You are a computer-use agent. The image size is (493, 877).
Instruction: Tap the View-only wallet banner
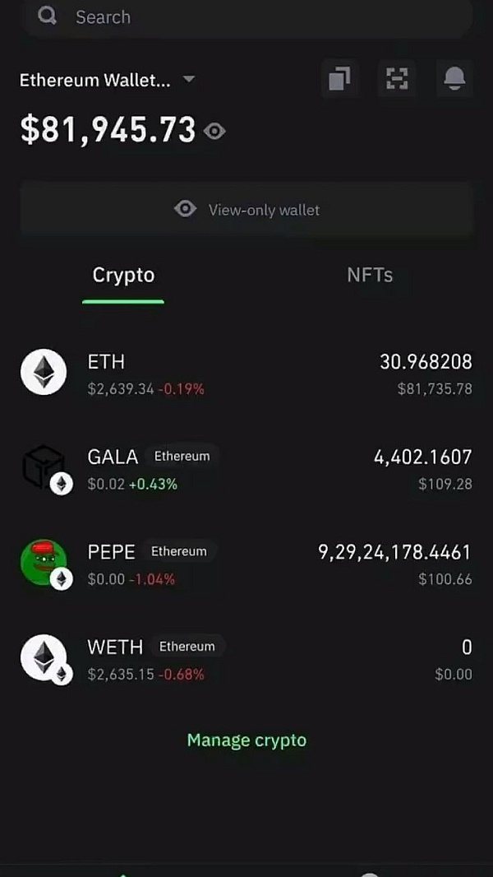246,209
